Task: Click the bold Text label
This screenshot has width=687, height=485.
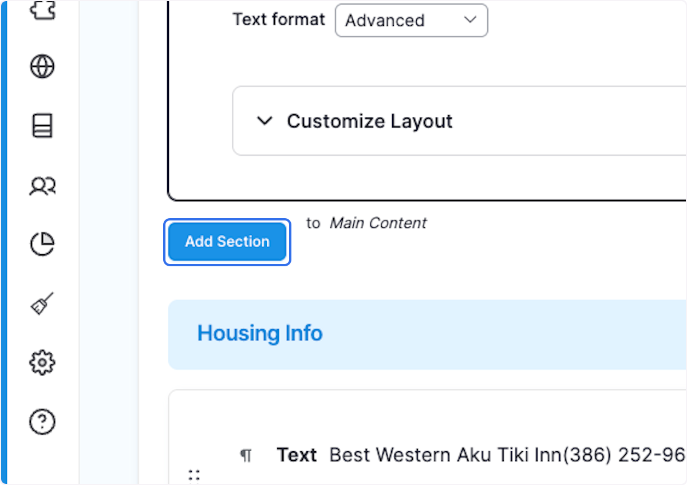Action: click(297, 455)
